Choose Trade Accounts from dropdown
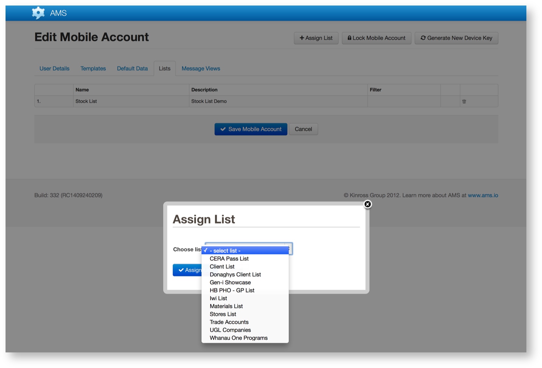 pos(229,322)
